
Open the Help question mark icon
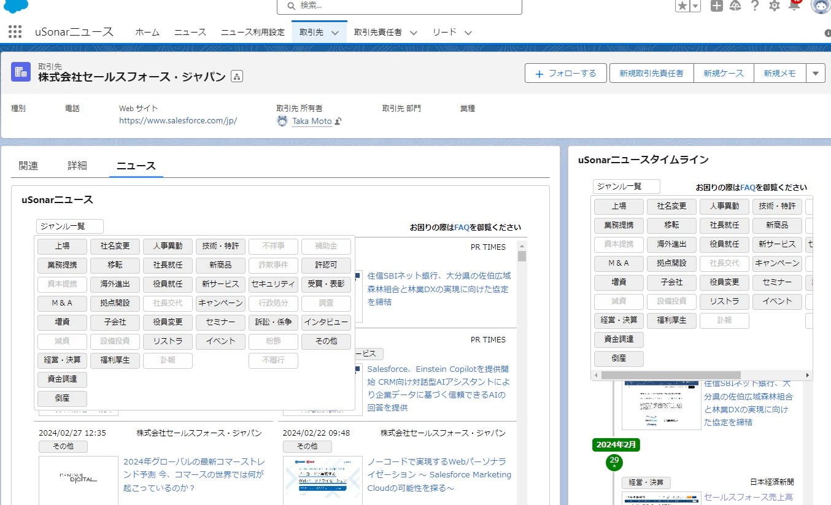point(755,6)
